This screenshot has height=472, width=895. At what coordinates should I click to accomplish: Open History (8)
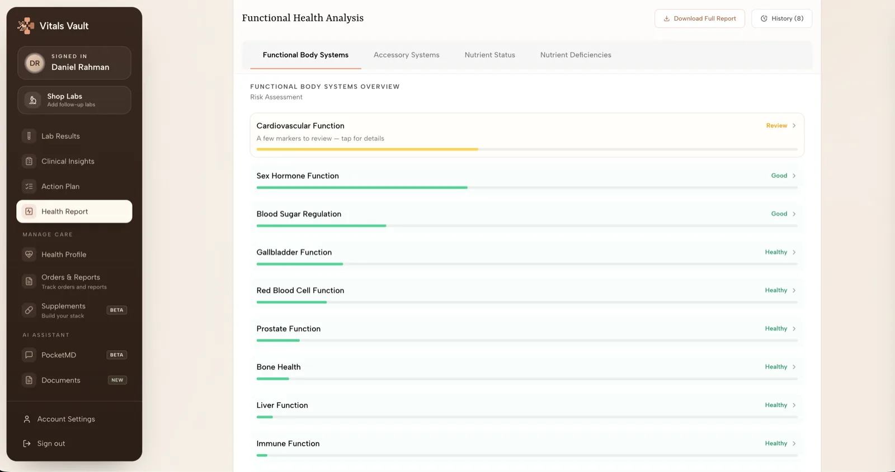pos(782,18)
